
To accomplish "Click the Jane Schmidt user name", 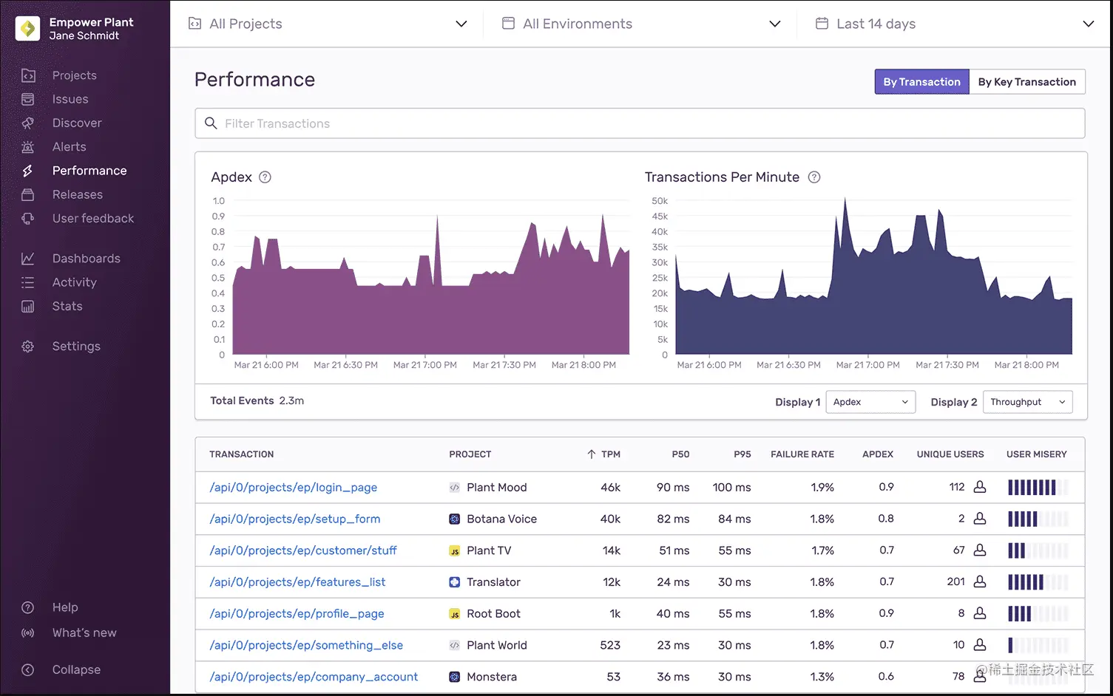I will [84, 35].
